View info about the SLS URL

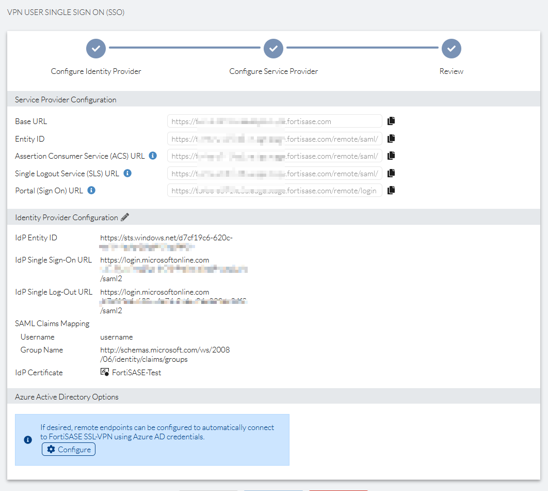127,173
